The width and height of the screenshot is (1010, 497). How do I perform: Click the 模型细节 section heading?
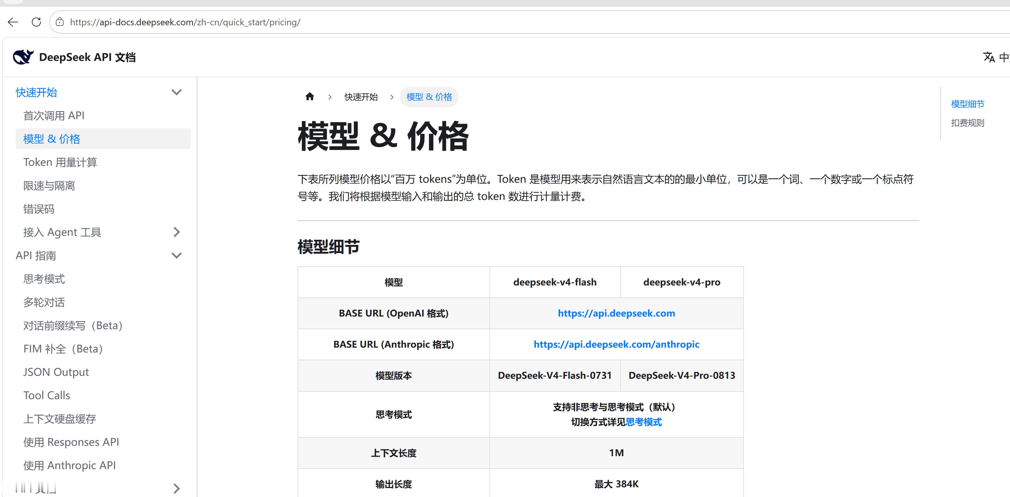(x=328, y=247)
